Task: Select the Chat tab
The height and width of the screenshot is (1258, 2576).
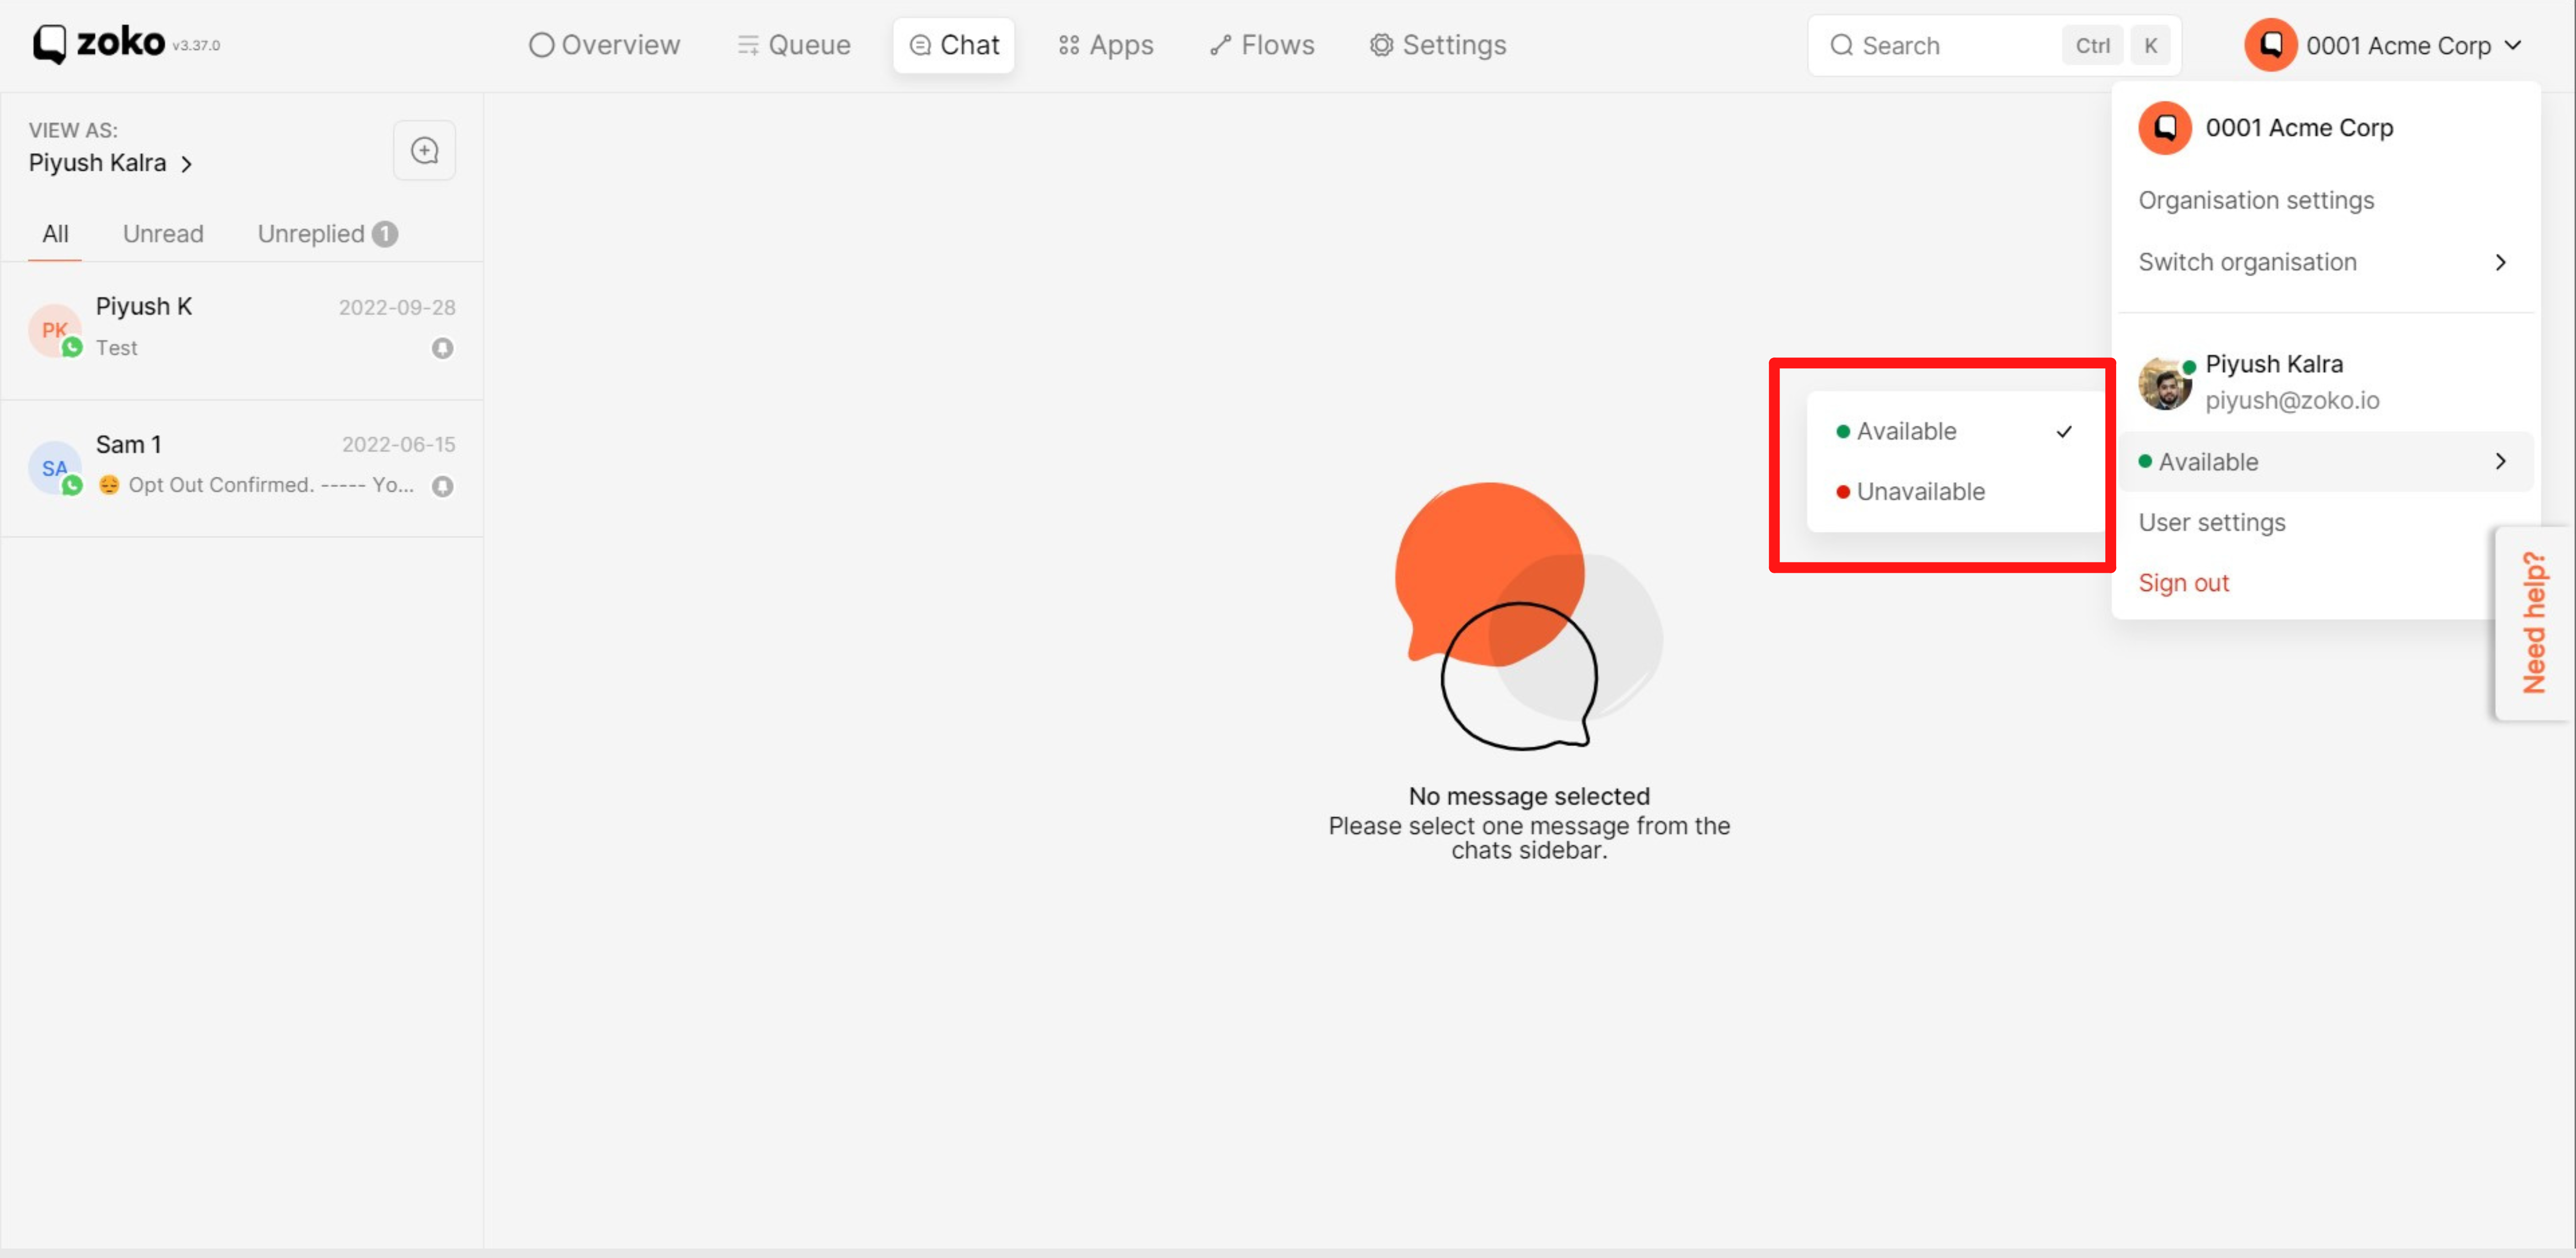Action: (x=953, y=45)
